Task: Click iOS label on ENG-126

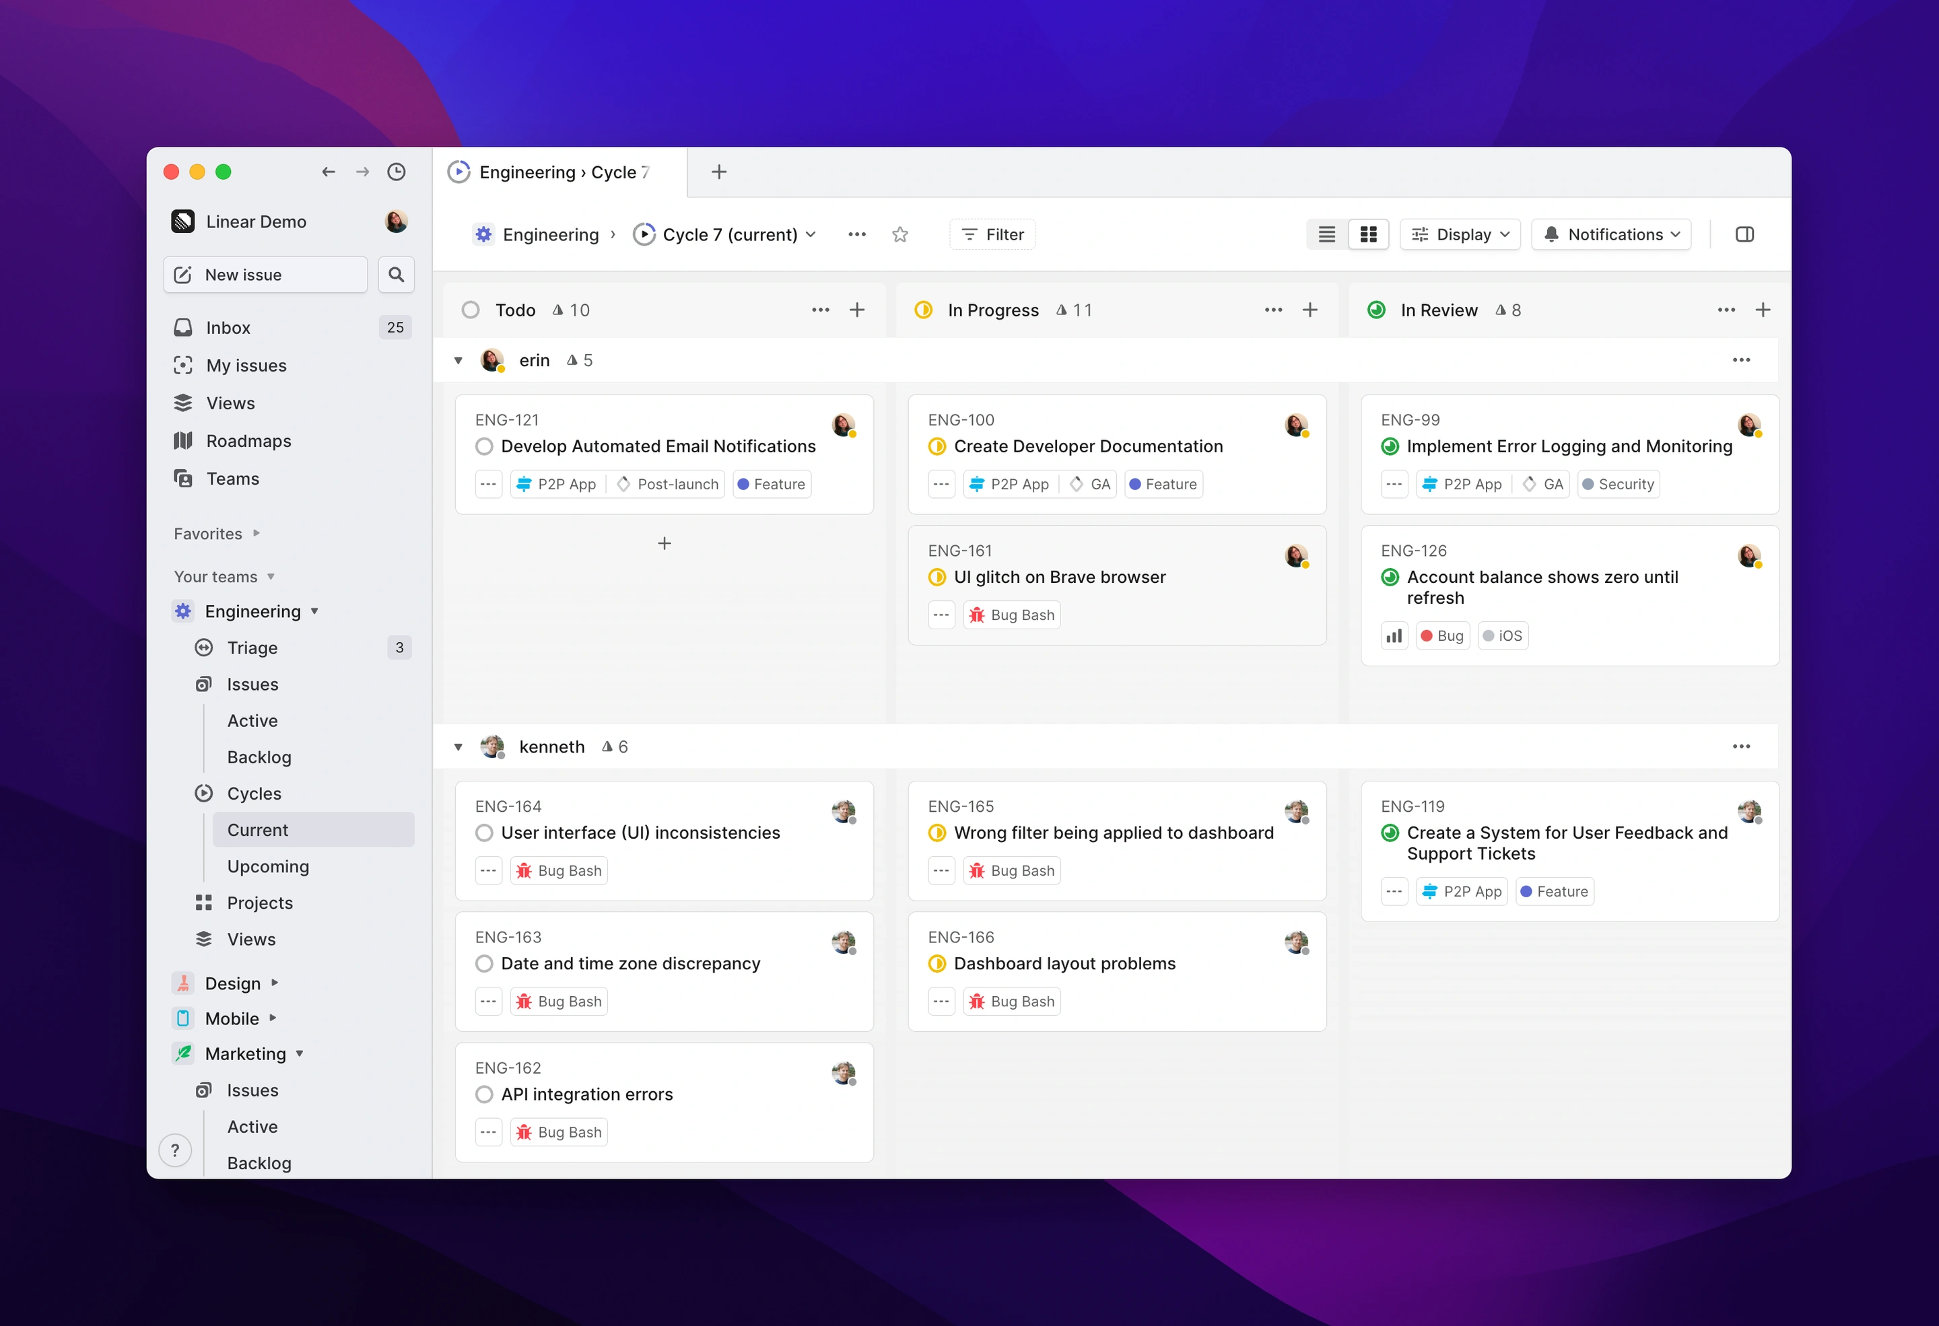Action: point(1503,636)
